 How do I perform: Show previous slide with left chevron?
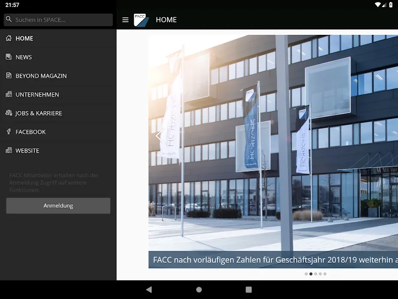pos(160,135)
